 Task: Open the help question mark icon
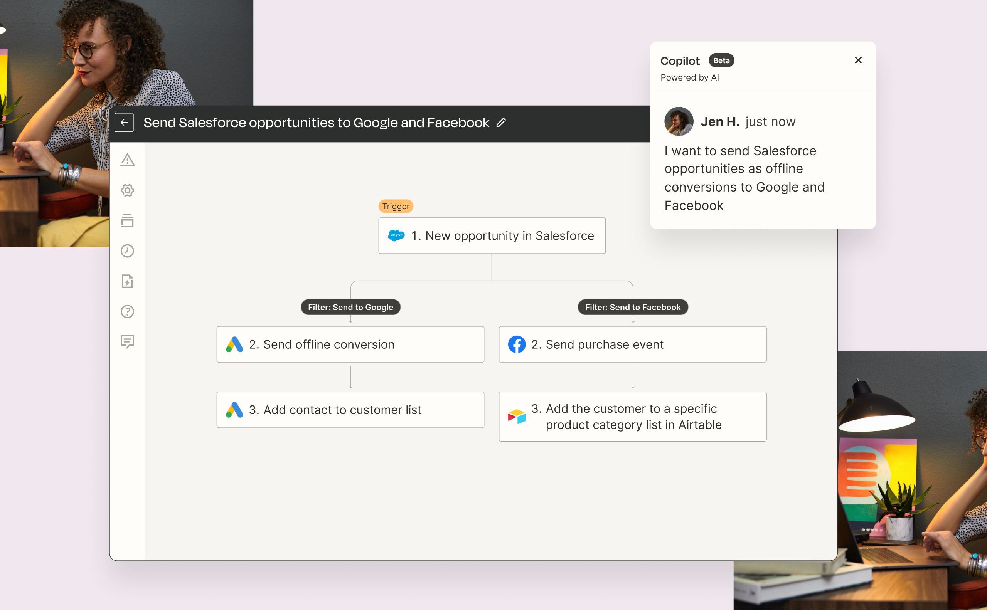128,311
